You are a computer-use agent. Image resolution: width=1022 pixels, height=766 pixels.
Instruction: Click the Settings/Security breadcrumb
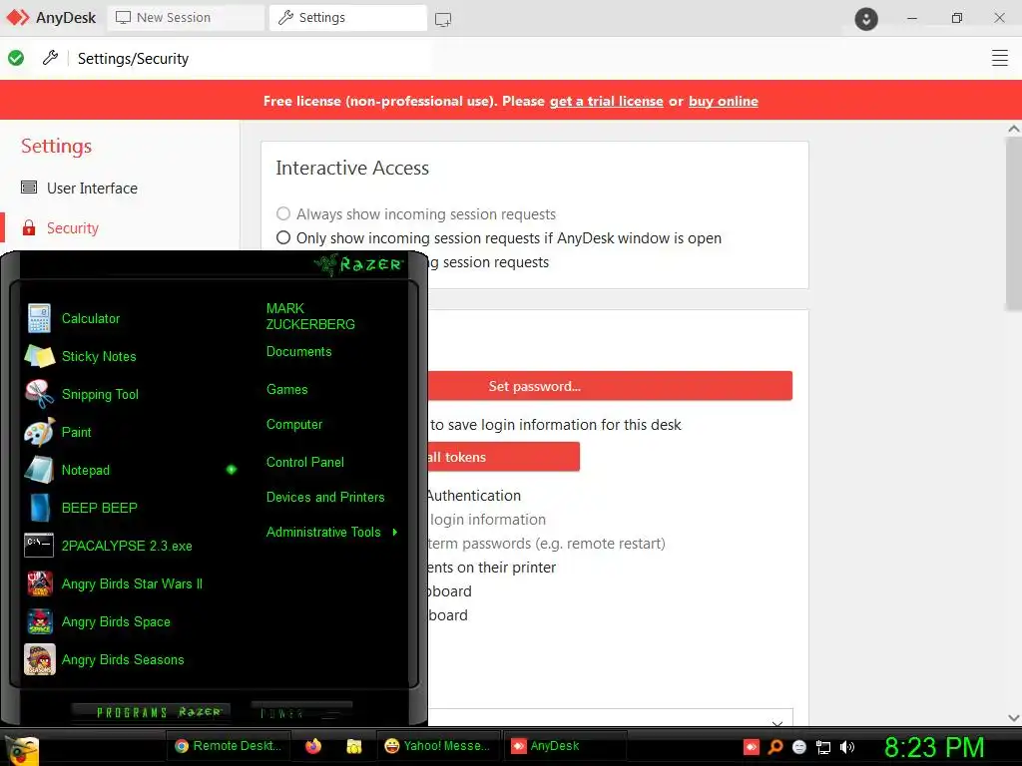point(133,59)
